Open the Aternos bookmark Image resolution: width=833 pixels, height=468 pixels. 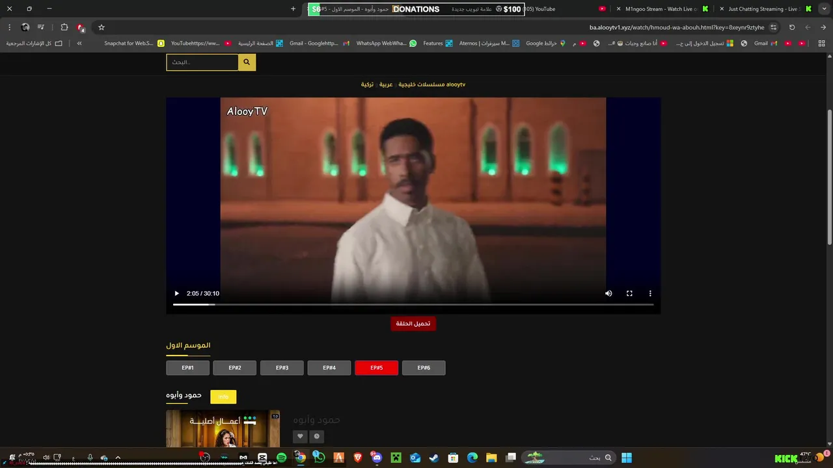(x=489, y=44)
